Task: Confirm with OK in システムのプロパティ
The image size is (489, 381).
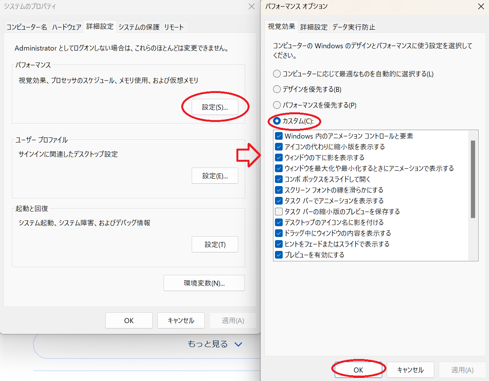Action: [x=129, y=320]
